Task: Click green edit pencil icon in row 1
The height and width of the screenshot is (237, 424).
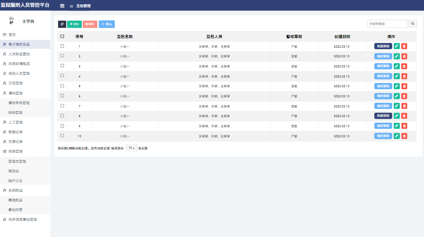Action: click(x=397, y=46)
